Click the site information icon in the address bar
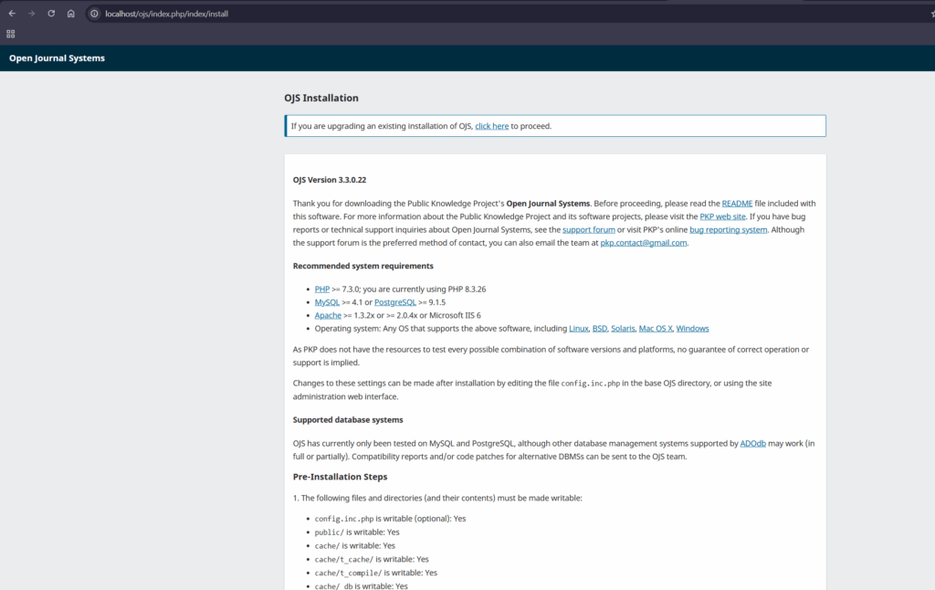Image resolution: width=935 pixels, height=590 pixels. click(x=92, y=14)
